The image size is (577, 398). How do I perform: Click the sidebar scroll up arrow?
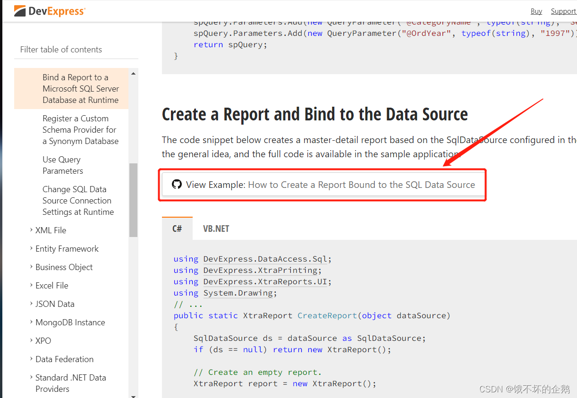tap(133, 73)
